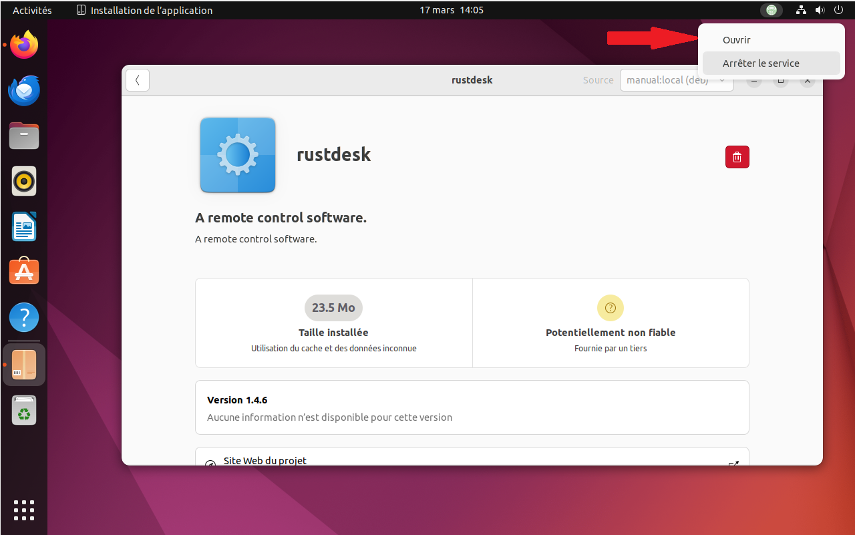Open volume indicator in top bar
Image resolution: width=855 pixels, height=535 pixels.
tap(820, 10)
